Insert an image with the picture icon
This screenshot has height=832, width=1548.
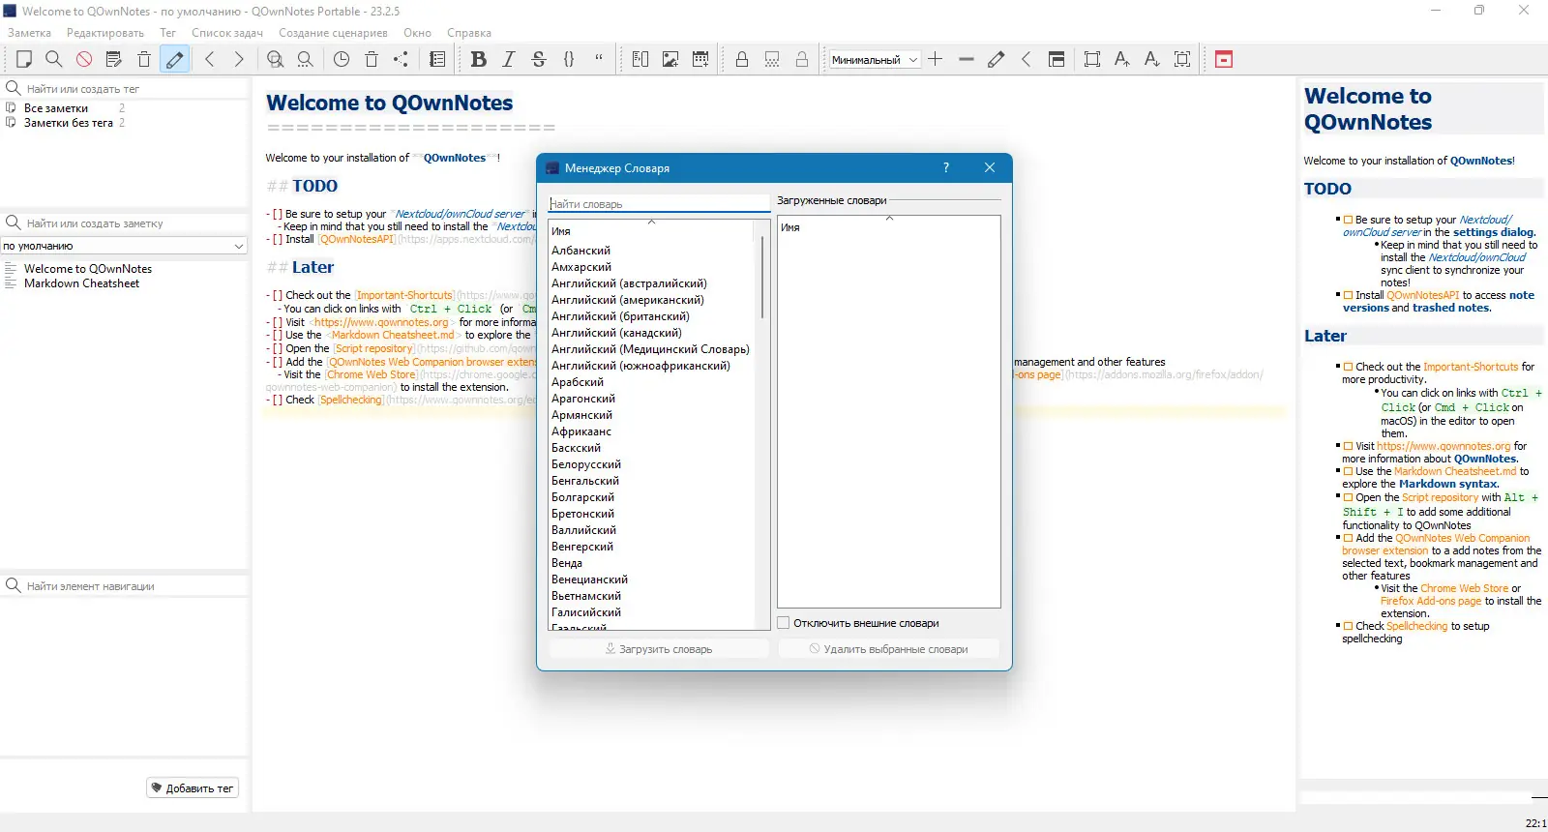coord(670,59)
